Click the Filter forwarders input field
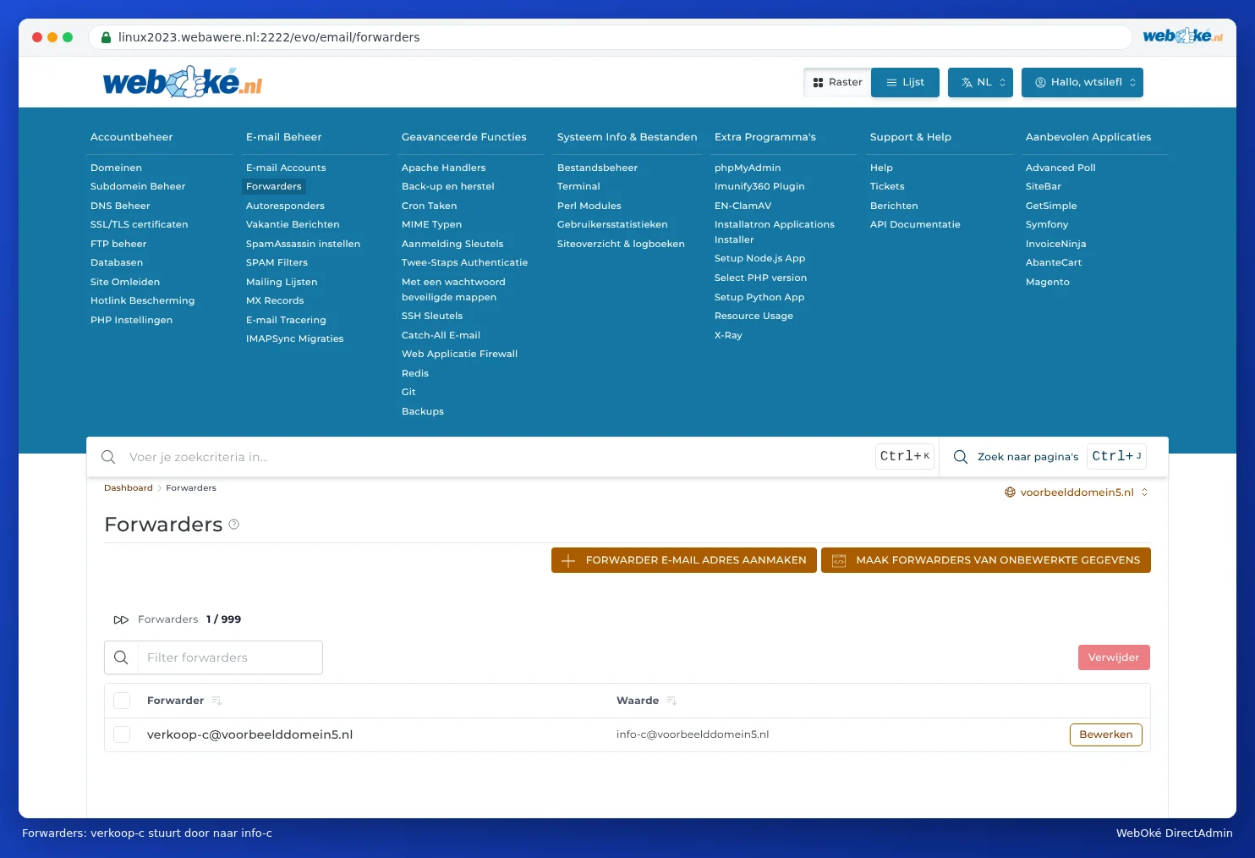 (230, 657)
